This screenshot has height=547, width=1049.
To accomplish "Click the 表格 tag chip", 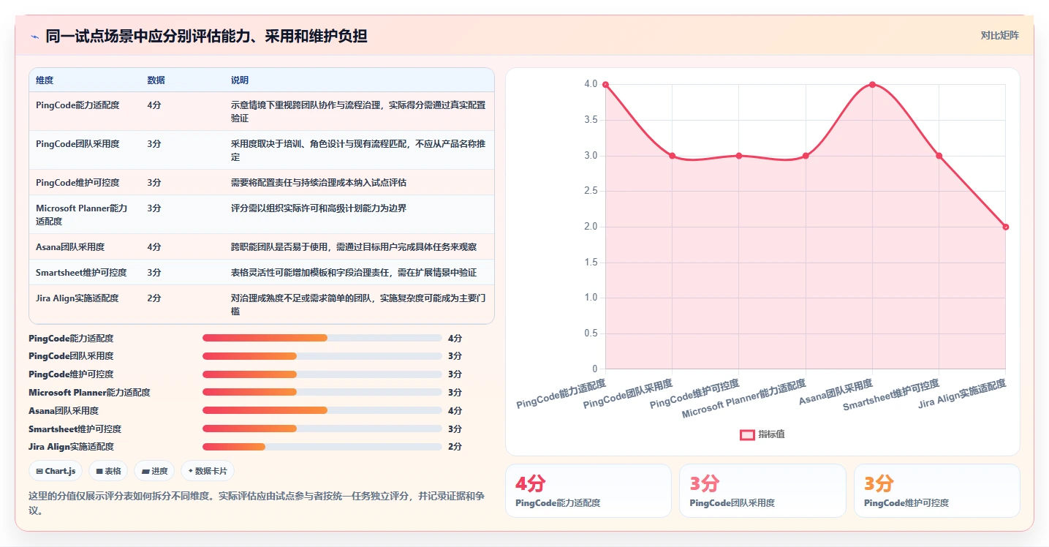I will (x=109, y=471).
